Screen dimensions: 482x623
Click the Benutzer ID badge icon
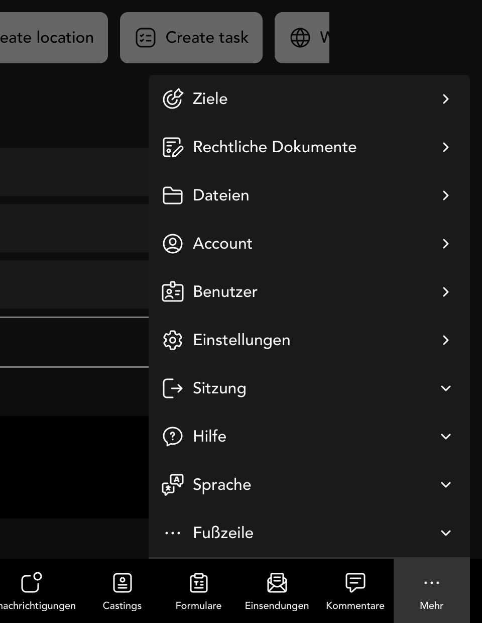173,292
